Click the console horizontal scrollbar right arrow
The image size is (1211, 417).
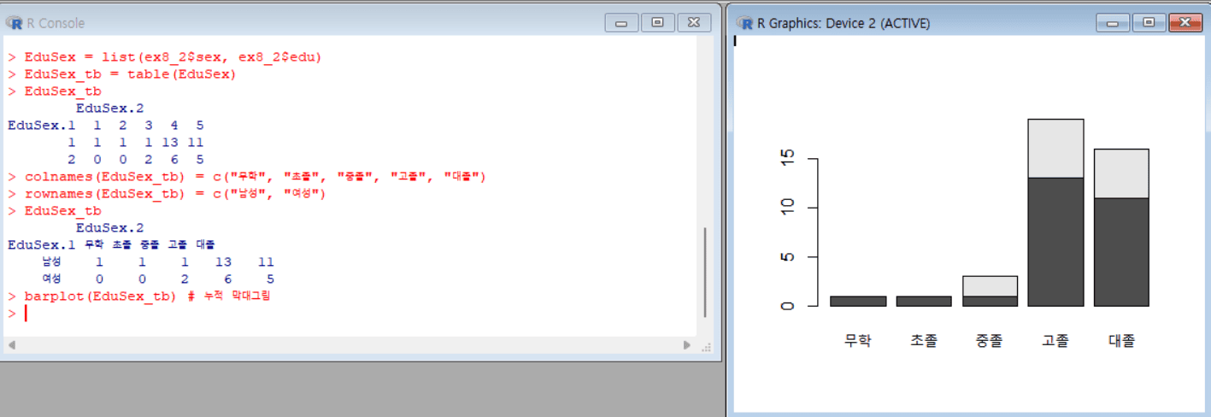pyautogui.click(x=687, y=345)
